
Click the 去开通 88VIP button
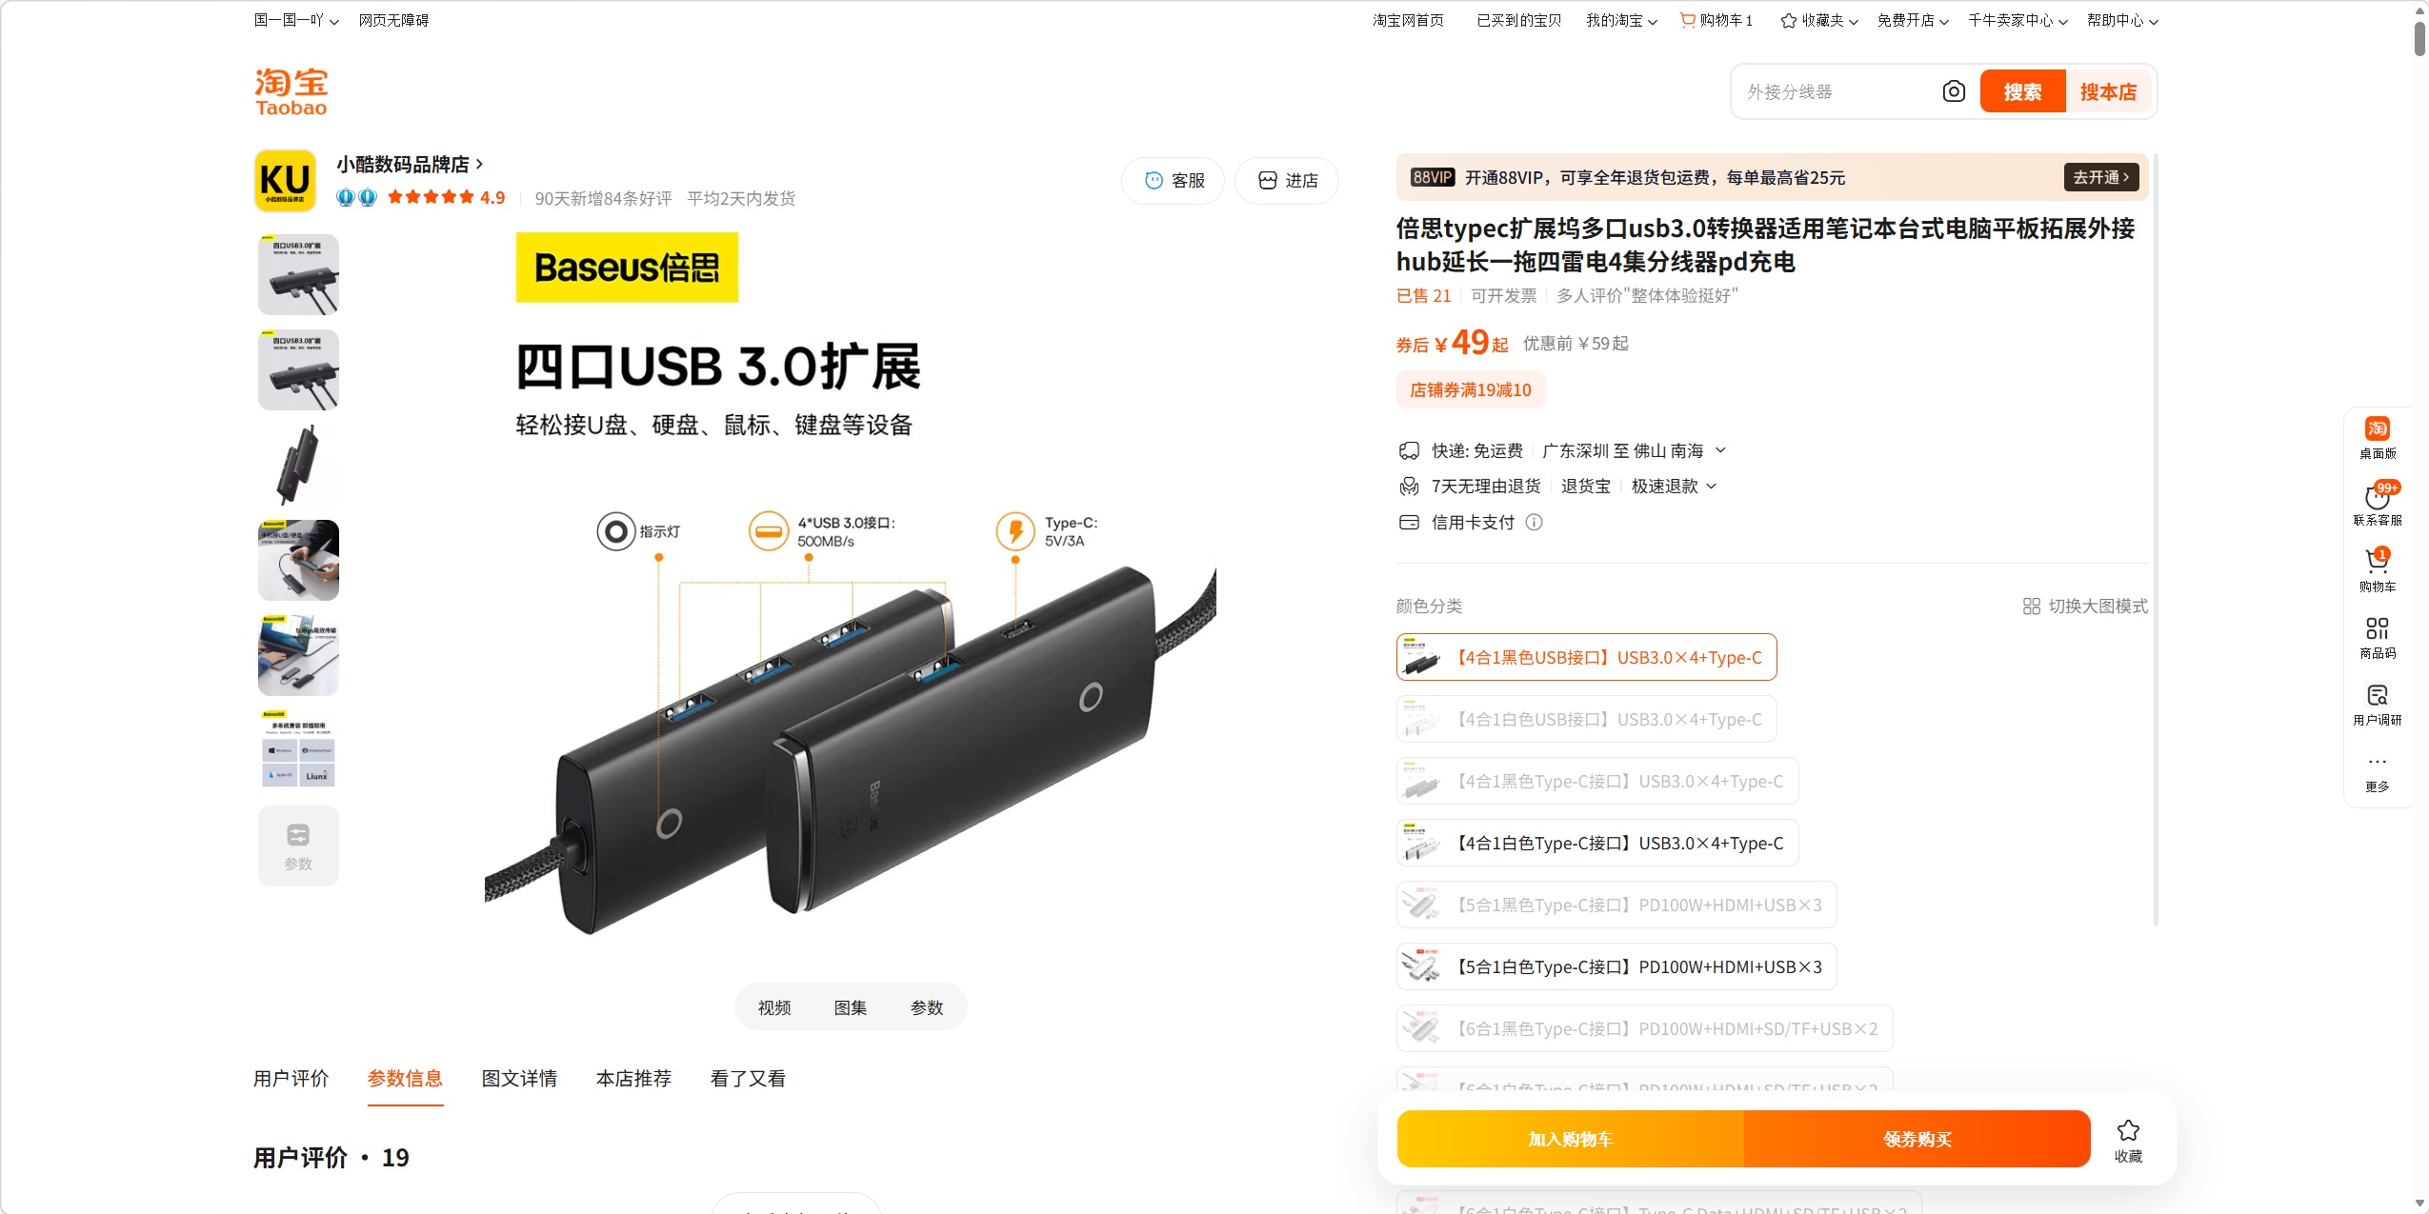tap(2101, 177)
